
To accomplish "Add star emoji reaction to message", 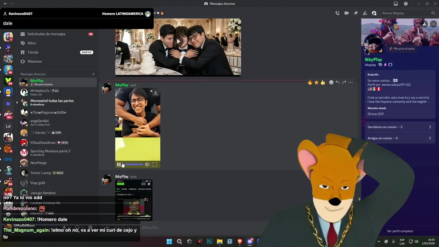I will tap(316, 82).
